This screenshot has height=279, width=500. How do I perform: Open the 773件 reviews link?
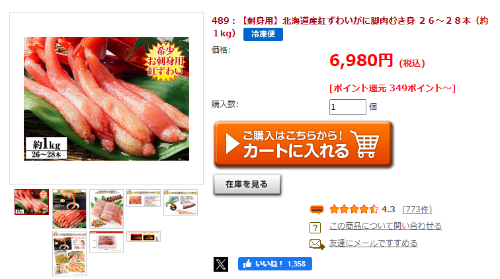pos(417,210)
